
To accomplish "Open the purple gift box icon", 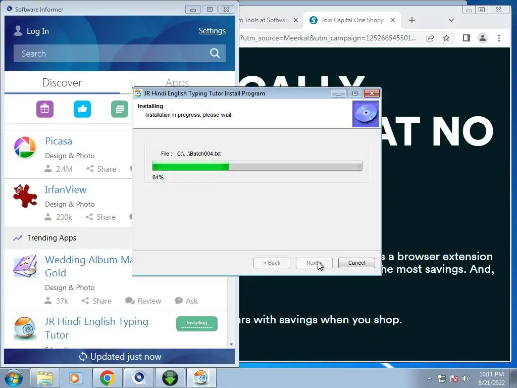I will coord(45,109).
